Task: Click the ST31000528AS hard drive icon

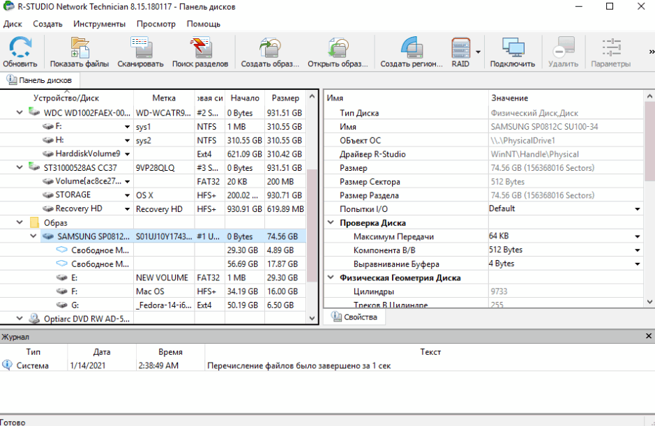Action: click(x=34, y=167)
